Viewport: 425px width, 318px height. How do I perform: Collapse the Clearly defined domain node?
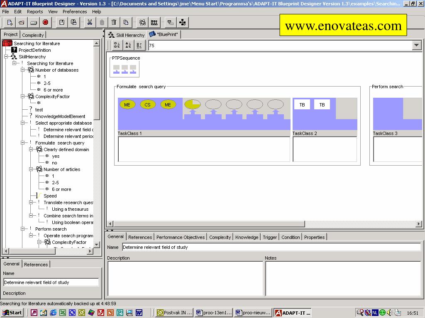click(31, 149)
